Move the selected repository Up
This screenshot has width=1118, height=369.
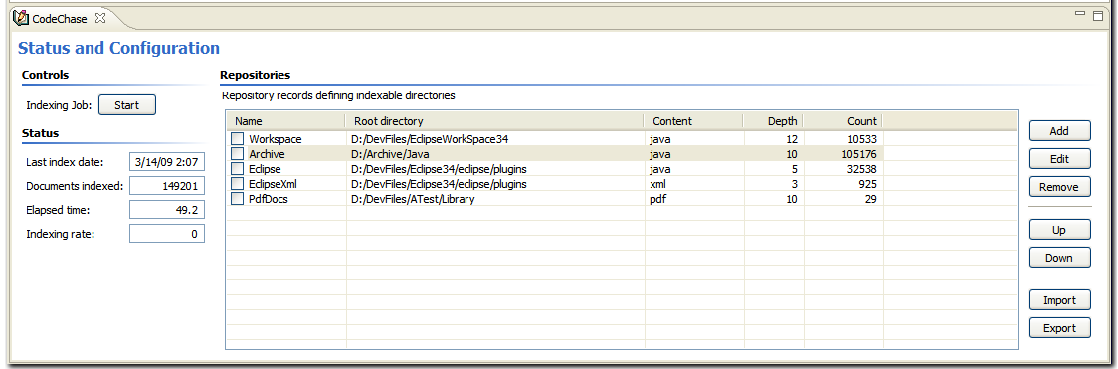coord(1059,230)
